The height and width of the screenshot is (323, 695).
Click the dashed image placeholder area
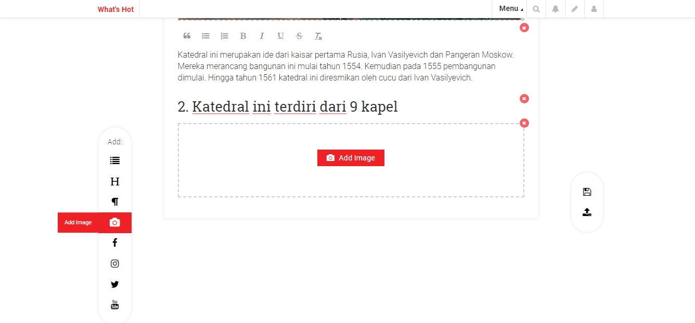coord(351,160)
